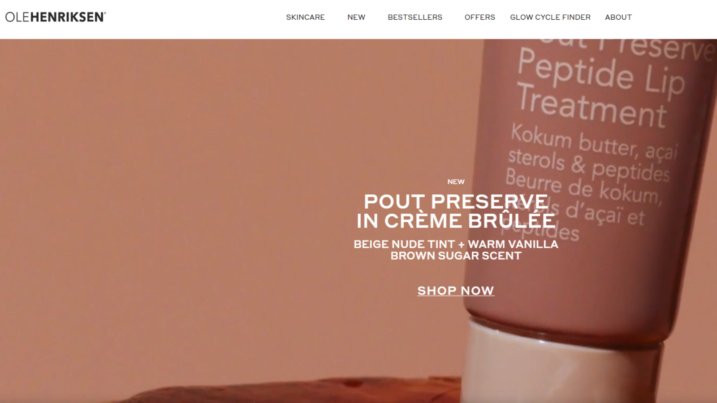Open the GLOW CYCLE FINDER page
The width and height of the screenshot is (717, 403).
pyautogui.click(x=550, y=17)
